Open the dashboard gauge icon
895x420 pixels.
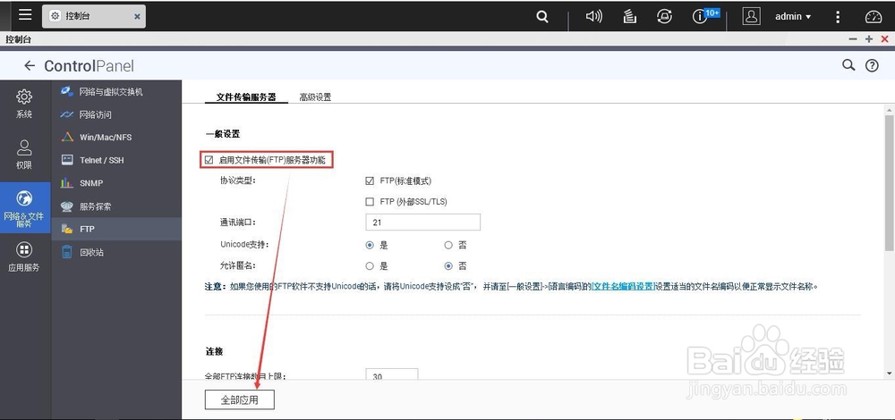(x=874, y=16)
